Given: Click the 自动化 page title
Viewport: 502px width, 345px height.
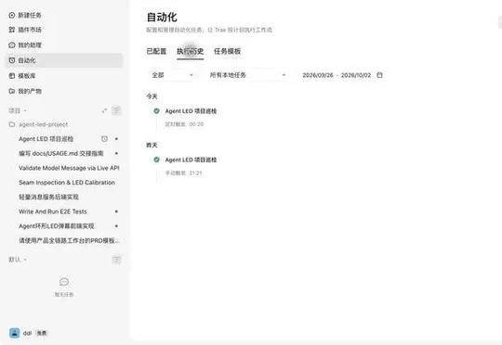Looking at the screenshot, I should pos(162,17).
